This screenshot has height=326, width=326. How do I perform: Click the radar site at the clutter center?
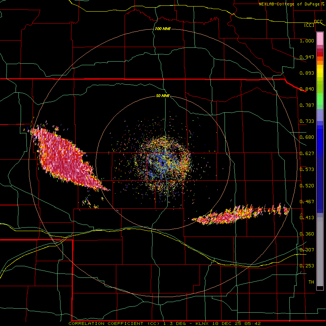163,163
